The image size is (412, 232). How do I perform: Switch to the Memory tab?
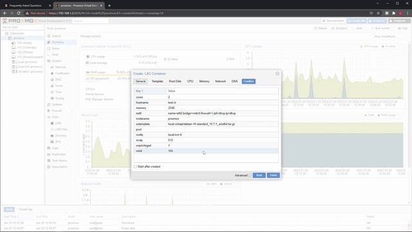204,82
